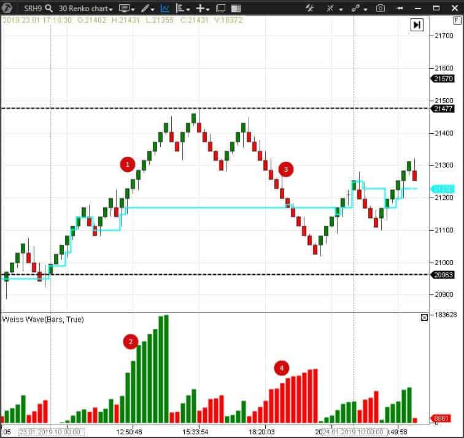The height and width of the screenshot is (438, 464).
Task: Click the 21000 price axis tick
Action: coord(444,263)
